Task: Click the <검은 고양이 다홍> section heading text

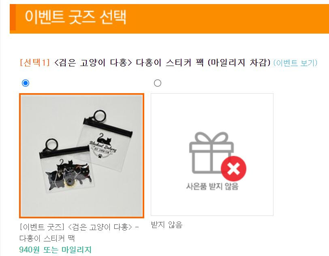Action: [93, 62]
